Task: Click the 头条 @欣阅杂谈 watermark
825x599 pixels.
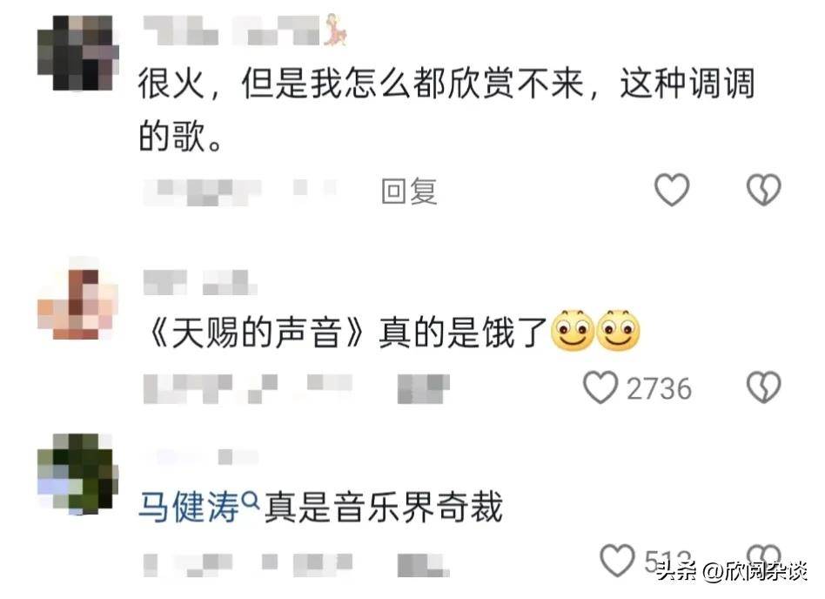Action: [732, 571]
